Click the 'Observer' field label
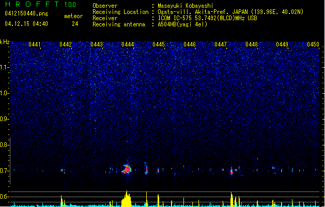Viewport: 325px width, 207px height. [105, 6]
